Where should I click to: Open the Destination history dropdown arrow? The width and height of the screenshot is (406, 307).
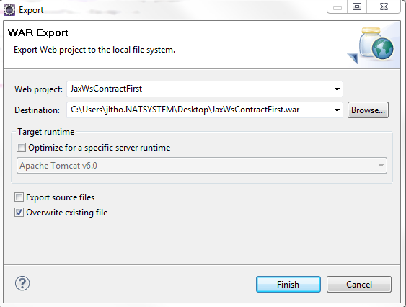point(337,110)
